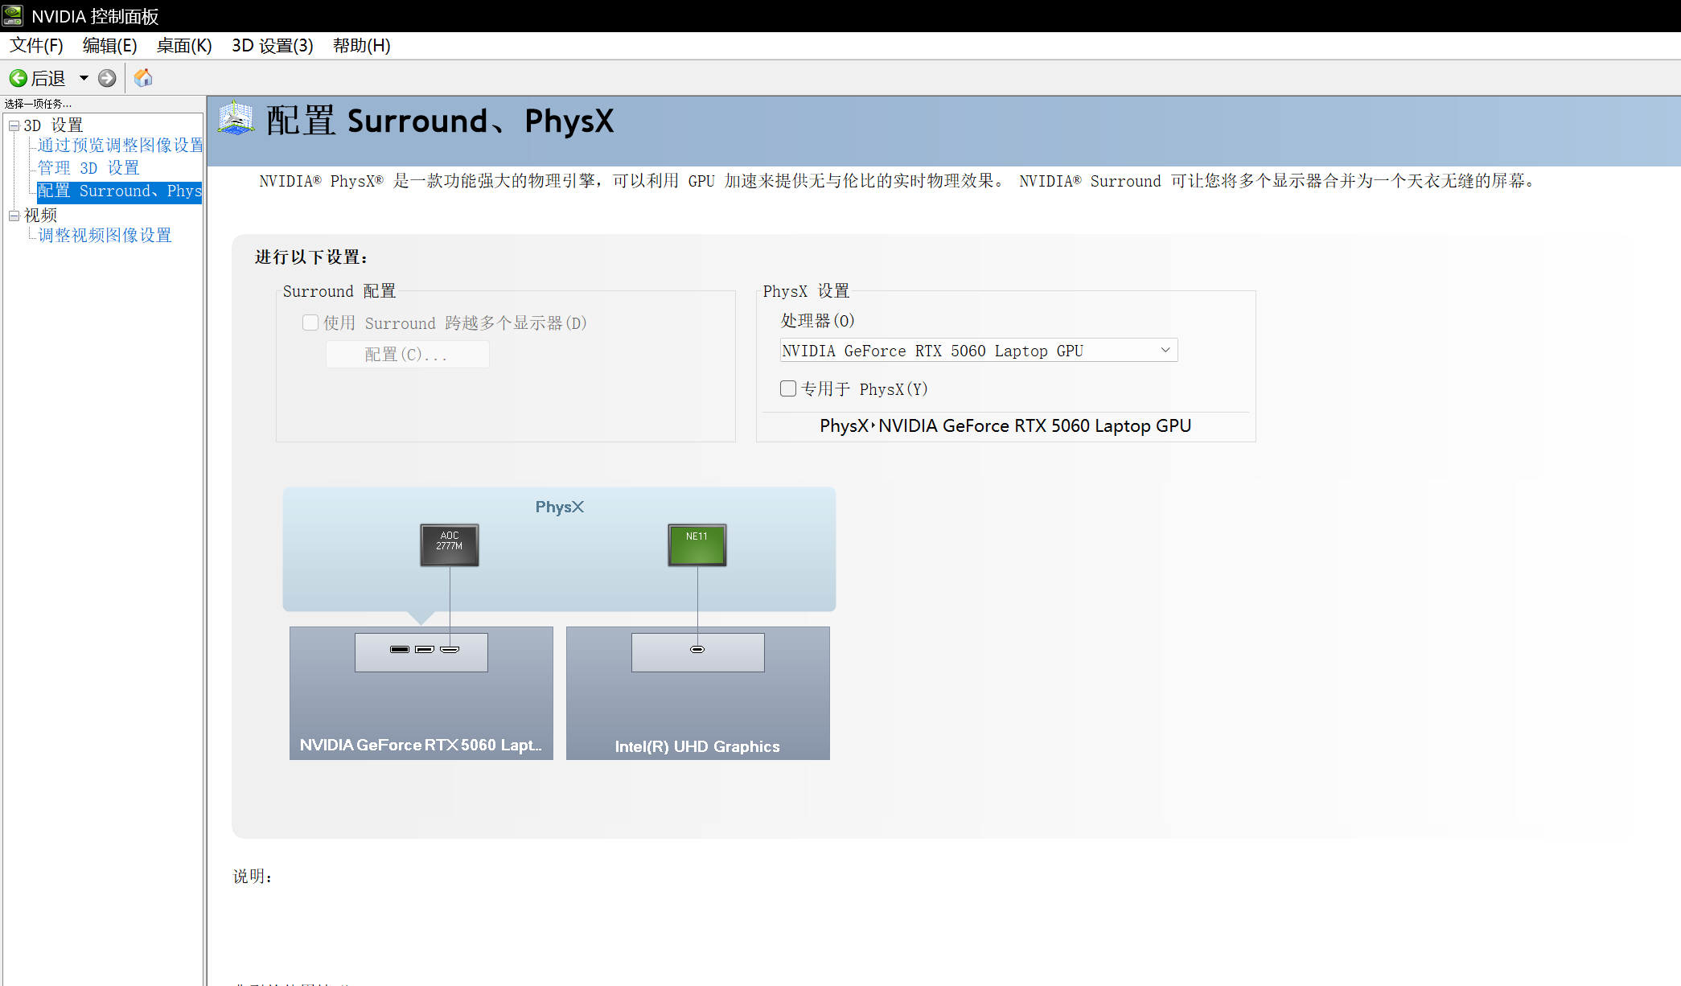This screenshot has width=1681, height=986.
Task: Collapse the 视频 tree node
Action: (x=14, y=216)
